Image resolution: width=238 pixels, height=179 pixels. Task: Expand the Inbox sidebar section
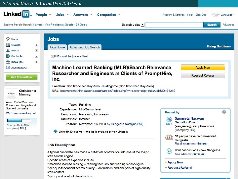coord(37,62)
